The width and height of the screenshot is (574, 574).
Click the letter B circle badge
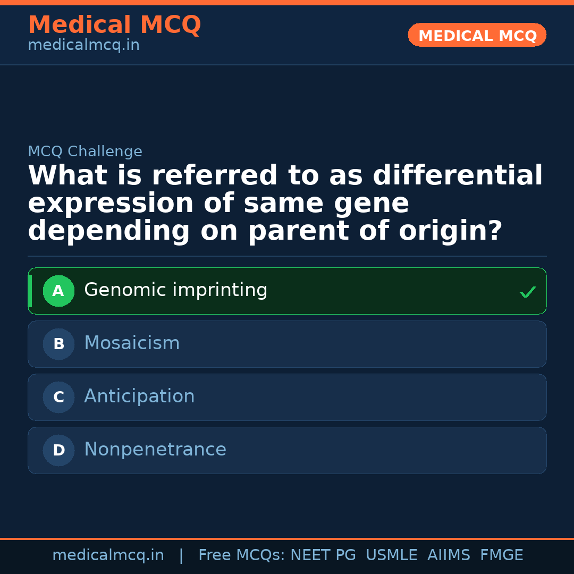pyautogui.click(x=58, y=344)
